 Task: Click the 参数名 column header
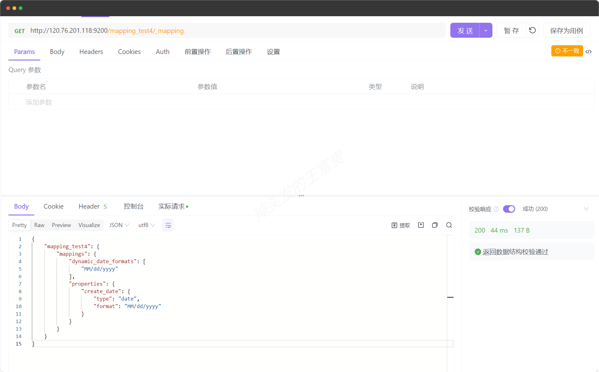point(36,87)
